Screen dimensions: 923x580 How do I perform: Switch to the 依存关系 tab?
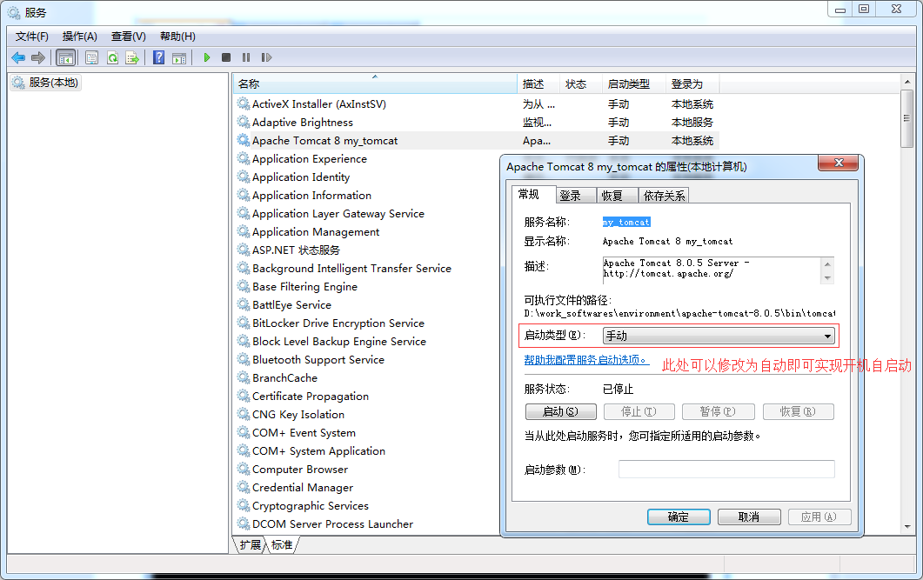point(664,196)
